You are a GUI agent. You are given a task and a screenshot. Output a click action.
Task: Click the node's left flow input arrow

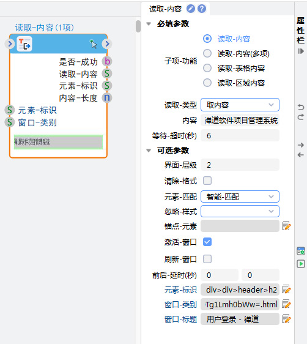pyautogui.click(x=10, y=44)
